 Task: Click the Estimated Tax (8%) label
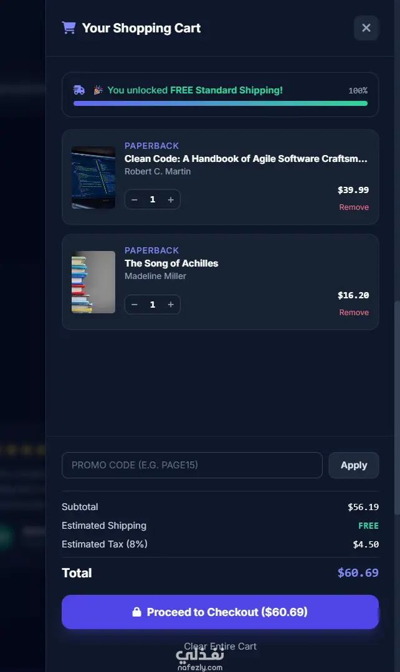pos(105,544)
